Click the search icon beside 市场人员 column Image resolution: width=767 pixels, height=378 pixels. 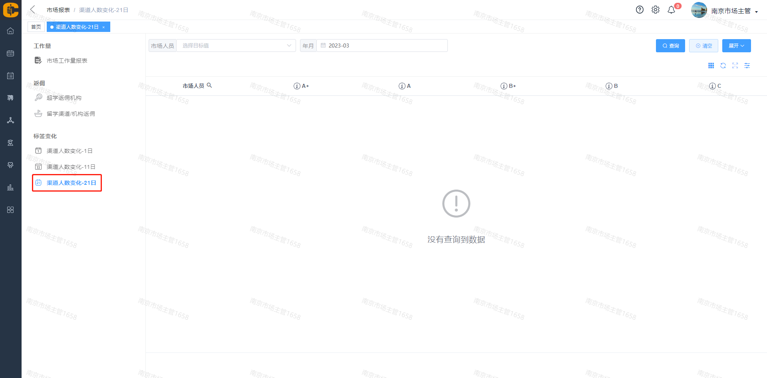209,85
